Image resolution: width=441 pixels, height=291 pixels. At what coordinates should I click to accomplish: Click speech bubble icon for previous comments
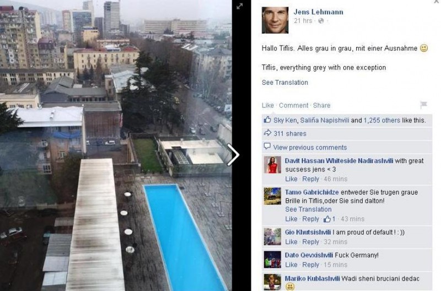[267, 147]
